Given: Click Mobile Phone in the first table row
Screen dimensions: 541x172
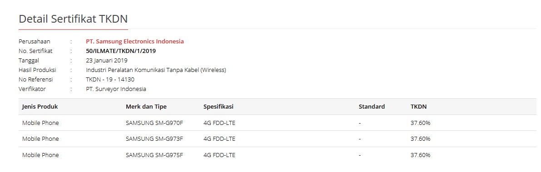Looking at the screenshot, I should pos(40,123).
